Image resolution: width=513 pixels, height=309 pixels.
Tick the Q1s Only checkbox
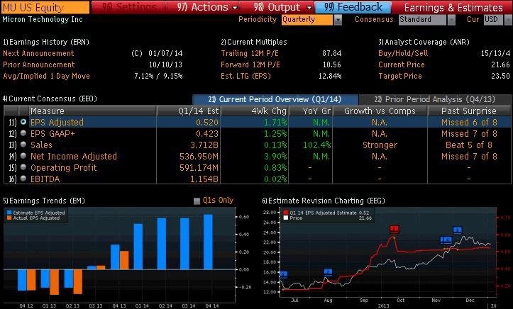click(x=197, y=201)
